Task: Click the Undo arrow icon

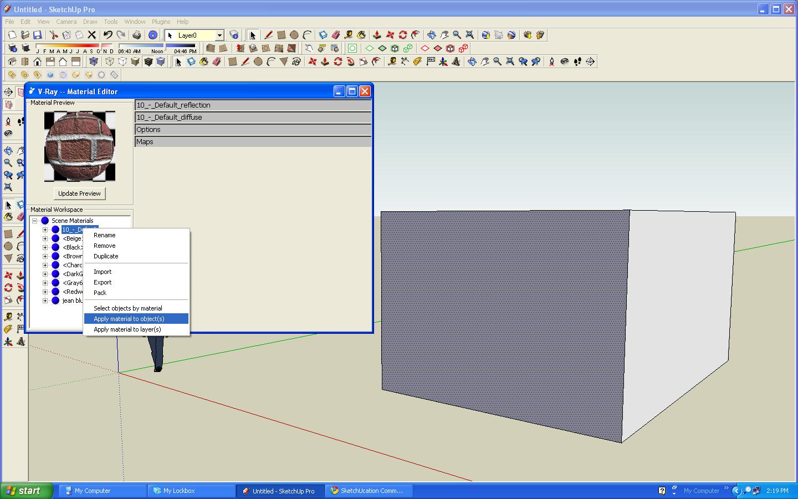Action: 108,35
